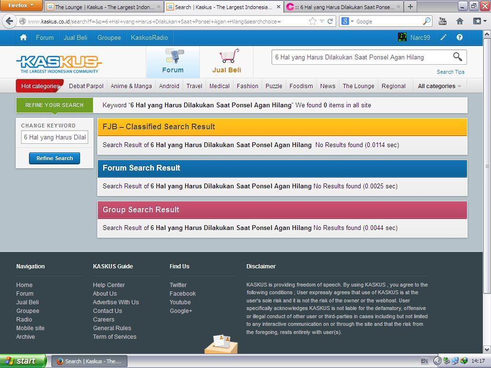
Task: Open KaskusRadio in the top menu
Action: point(150,37)
